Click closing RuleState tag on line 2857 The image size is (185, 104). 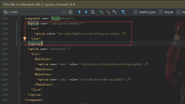point(44,84)
